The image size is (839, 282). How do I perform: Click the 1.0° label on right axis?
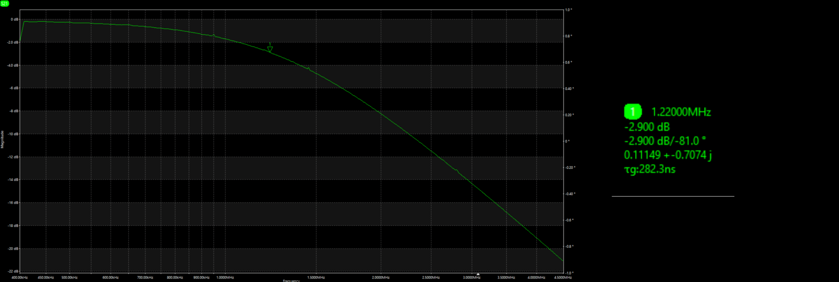(x=569, y=10)
